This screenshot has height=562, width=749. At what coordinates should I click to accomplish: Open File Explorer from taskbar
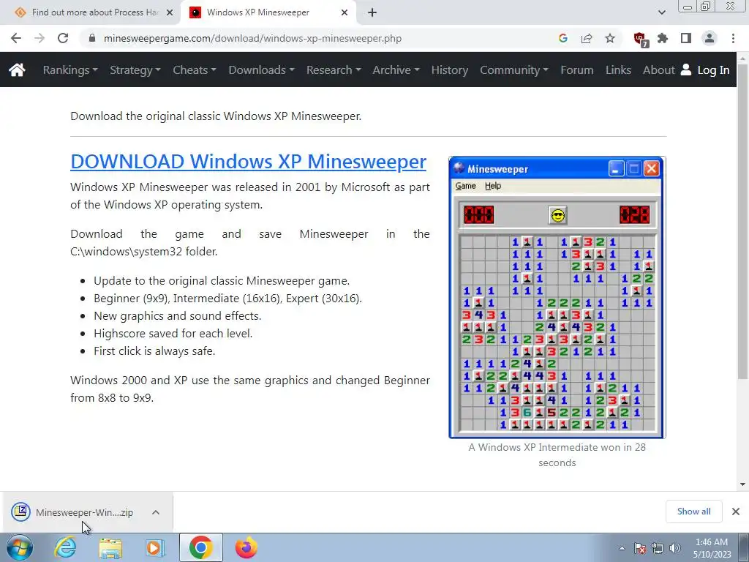pyautogui.click(x=110, y=547)
